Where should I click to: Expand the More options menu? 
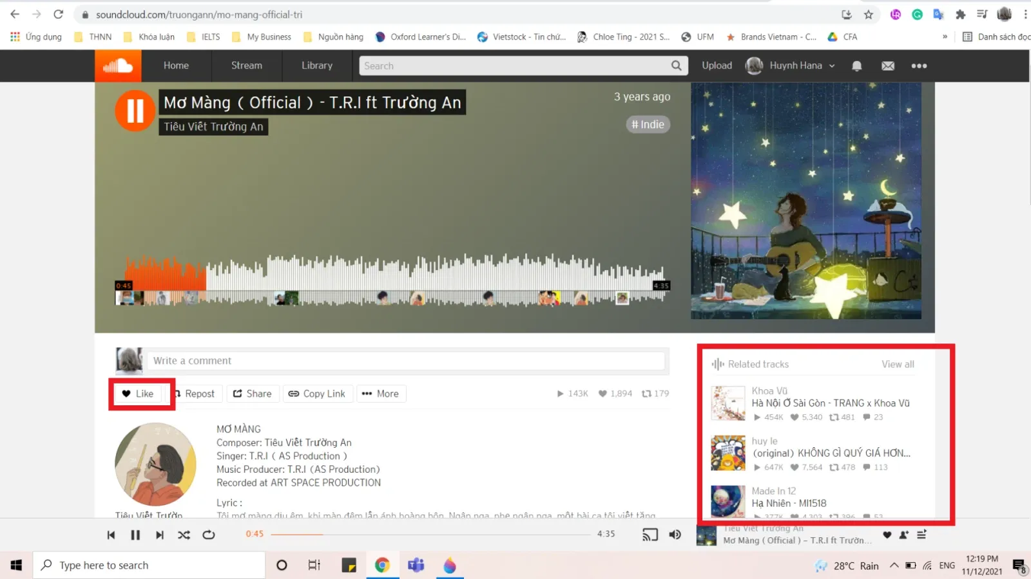[x=381, y=394]
